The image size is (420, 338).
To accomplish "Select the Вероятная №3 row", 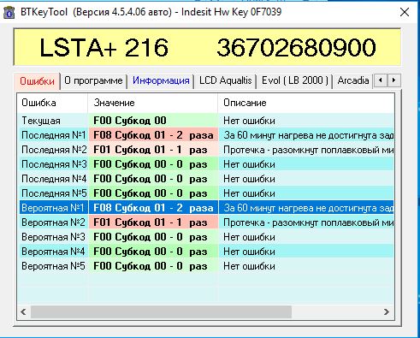I will point(205,237).
